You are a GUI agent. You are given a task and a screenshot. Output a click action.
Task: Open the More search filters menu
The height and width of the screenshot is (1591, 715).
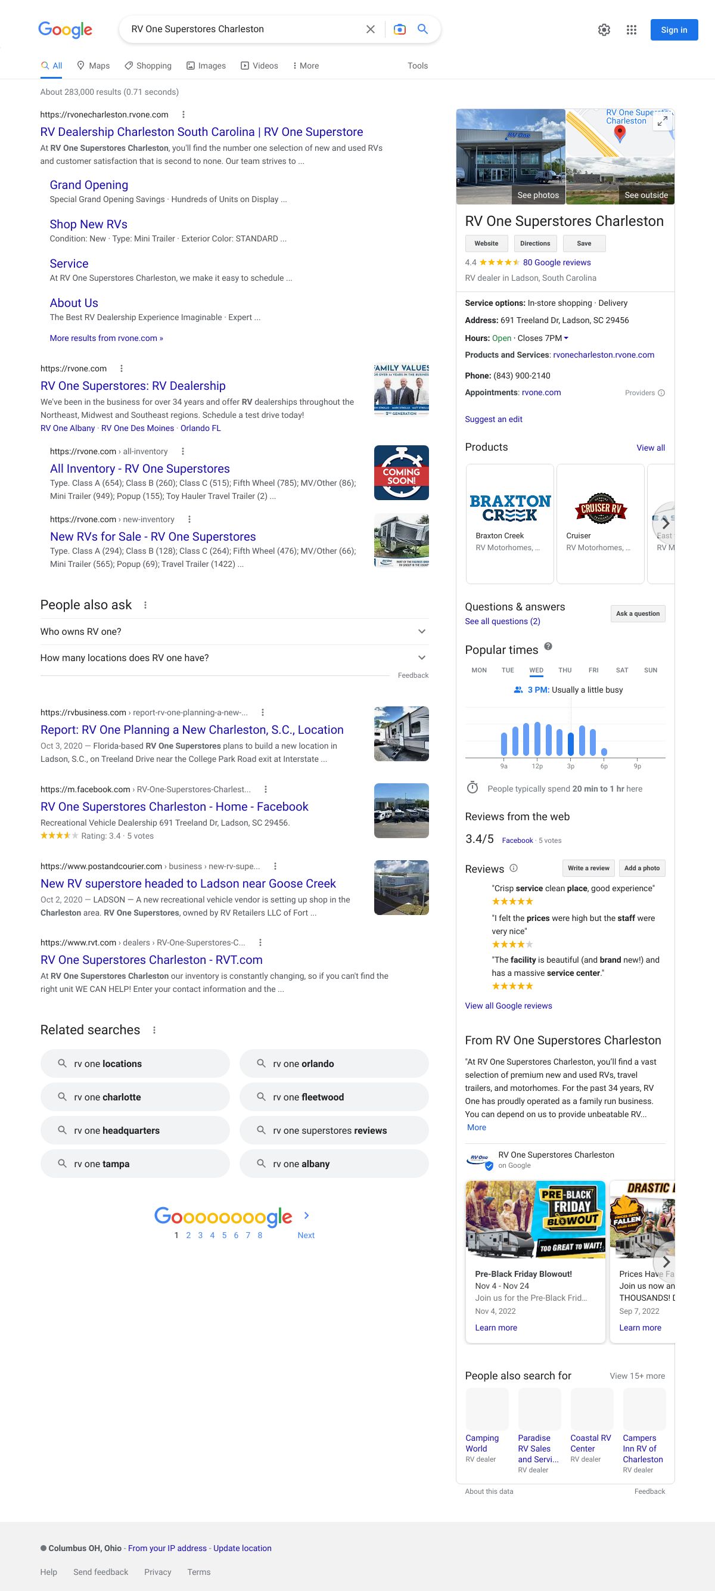pyautogui.click(x=306, y=66)
